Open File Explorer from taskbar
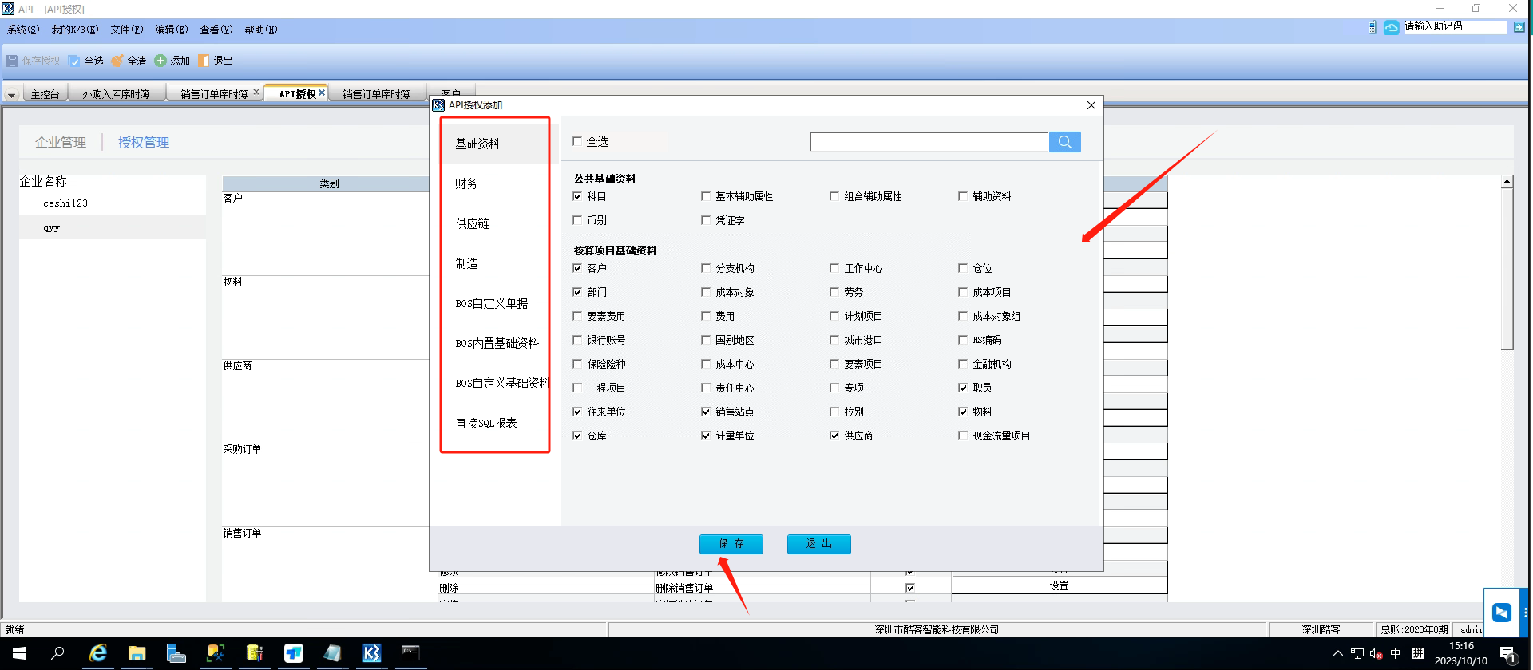 [x=137, y=653]
